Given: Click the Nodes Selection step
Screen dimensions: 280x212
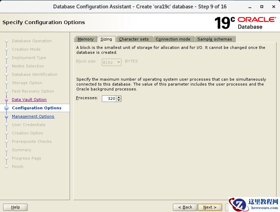Looking at the screenshot, I should coord(28,66).
